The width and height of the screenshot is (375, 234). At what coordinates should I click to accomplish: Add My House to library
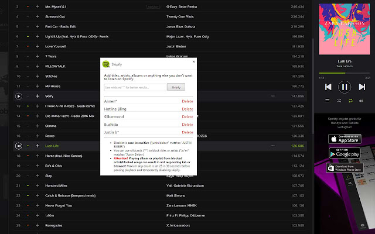pyautogui.click(x=37, y=86)
